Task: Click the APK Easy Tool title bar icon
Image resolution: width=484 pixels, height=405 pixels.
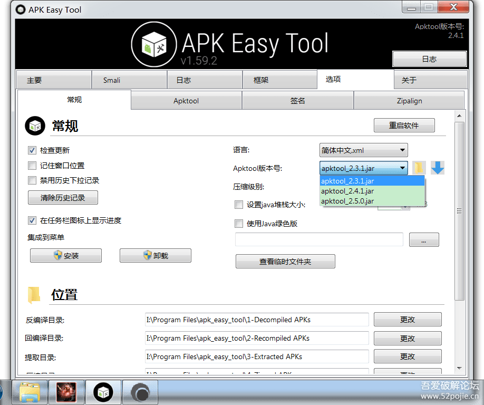Action: tap(21, 9)
